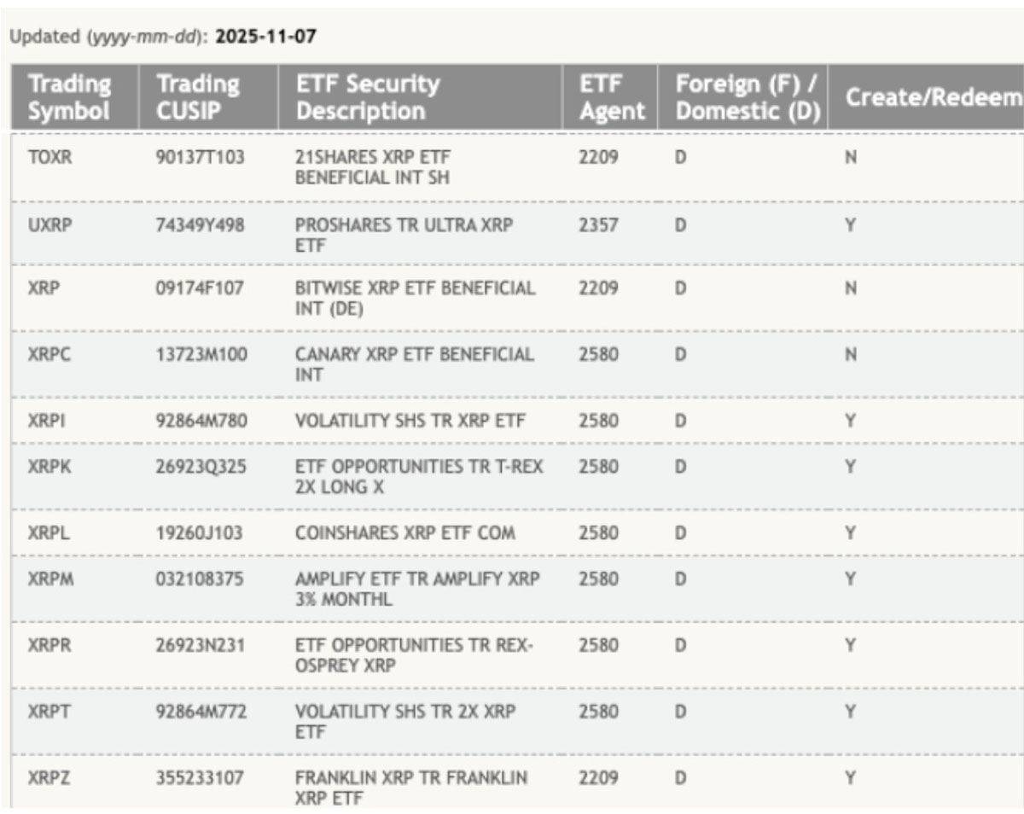Click the Canary XRP ETF description
Screen dimensions: 1024x814
pos(415,364)
